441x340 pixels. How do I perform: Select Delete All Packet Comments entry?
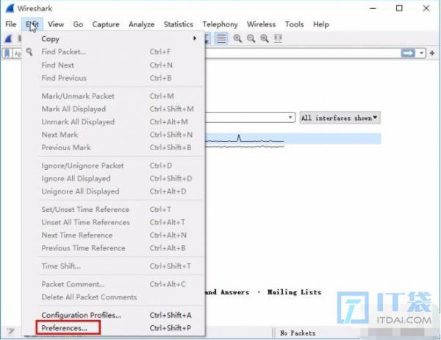tap(113, 297)
